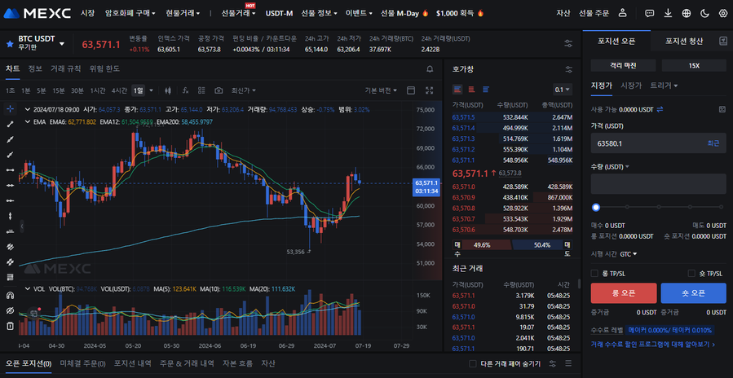
Task: Click the 격리 마진 mode button
Action: tap(624, 66)
